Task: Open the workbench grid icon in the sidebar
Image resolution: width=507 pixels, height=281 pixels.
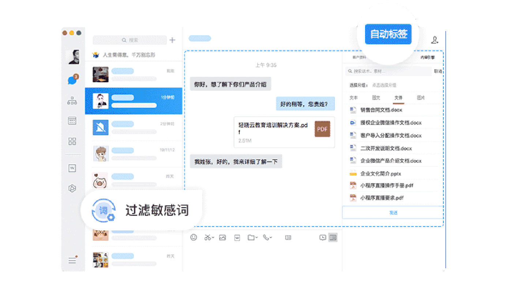Action: [x=72, y=141]
